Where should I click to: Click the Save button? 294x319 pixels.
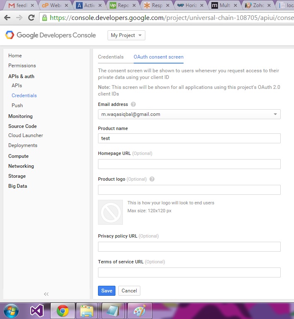[x=107, y=291]
